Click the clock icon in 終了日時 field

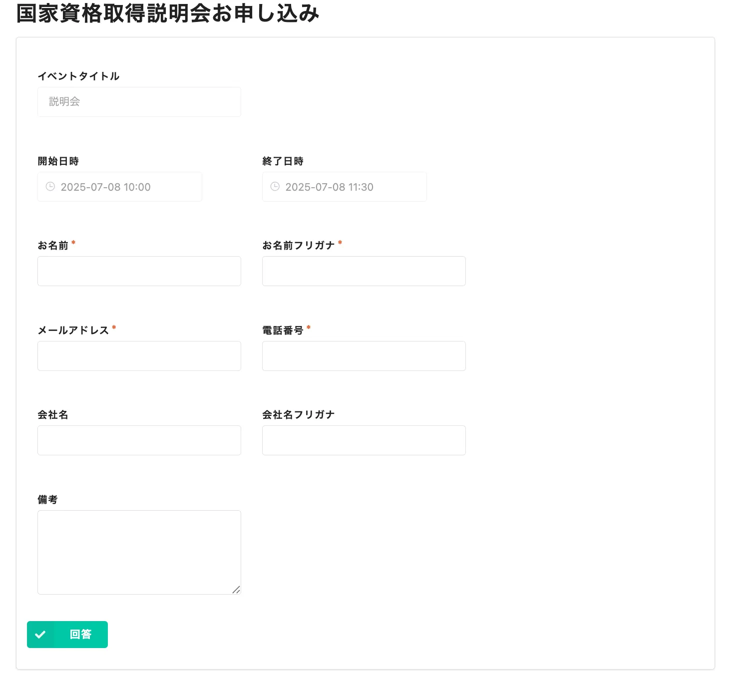[x=275, y=187]
